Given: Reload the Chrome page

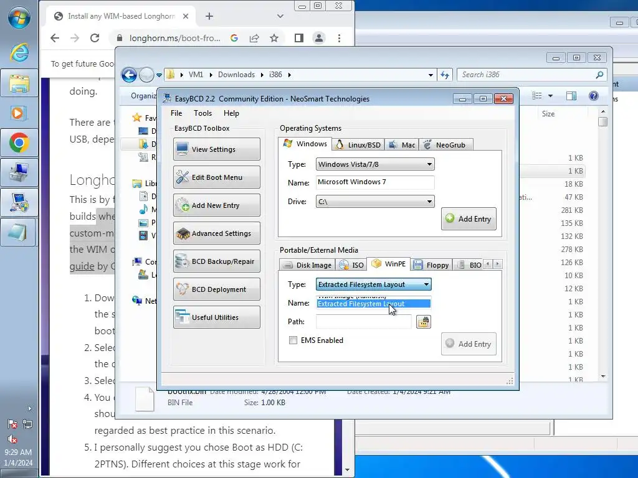Looking at the screenshot, I should click(x=95, y=38).
